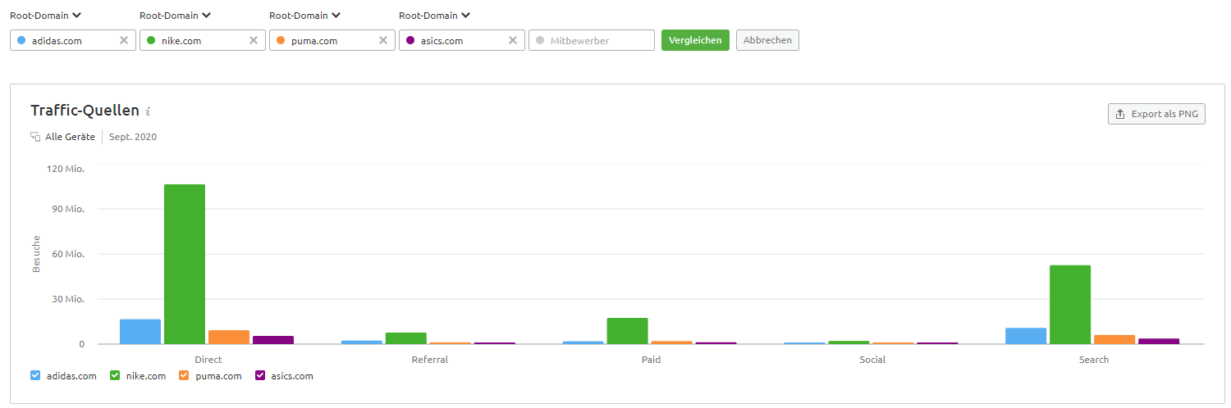Viewport: 1231px width, 408px height.
Task: Click Export als PNG button
Action: (1156, 114)
